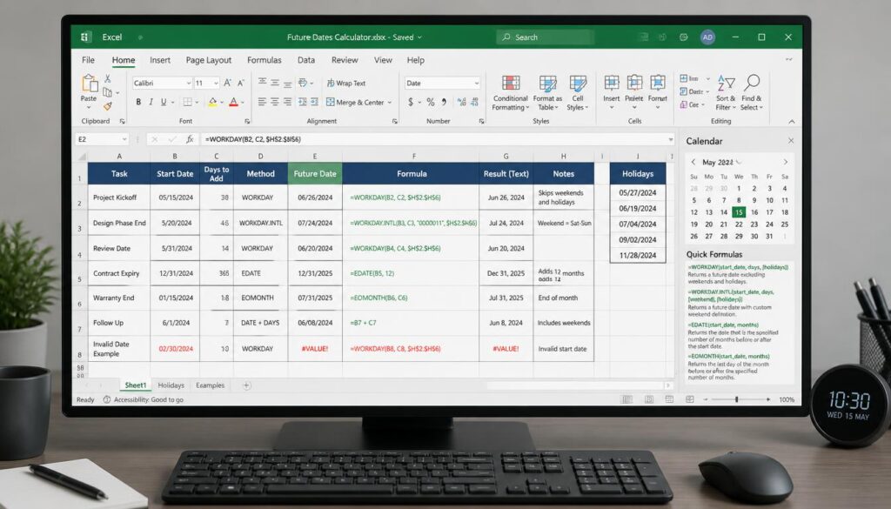The height and width of the screenshot is (509, 891).
Task: Apply Comma Style
Action: click(x=444, y=103)
